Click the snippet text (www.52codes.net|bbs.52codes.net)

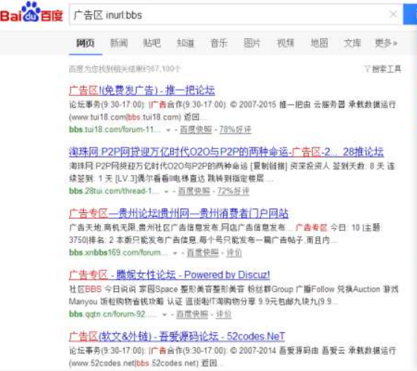134,363
